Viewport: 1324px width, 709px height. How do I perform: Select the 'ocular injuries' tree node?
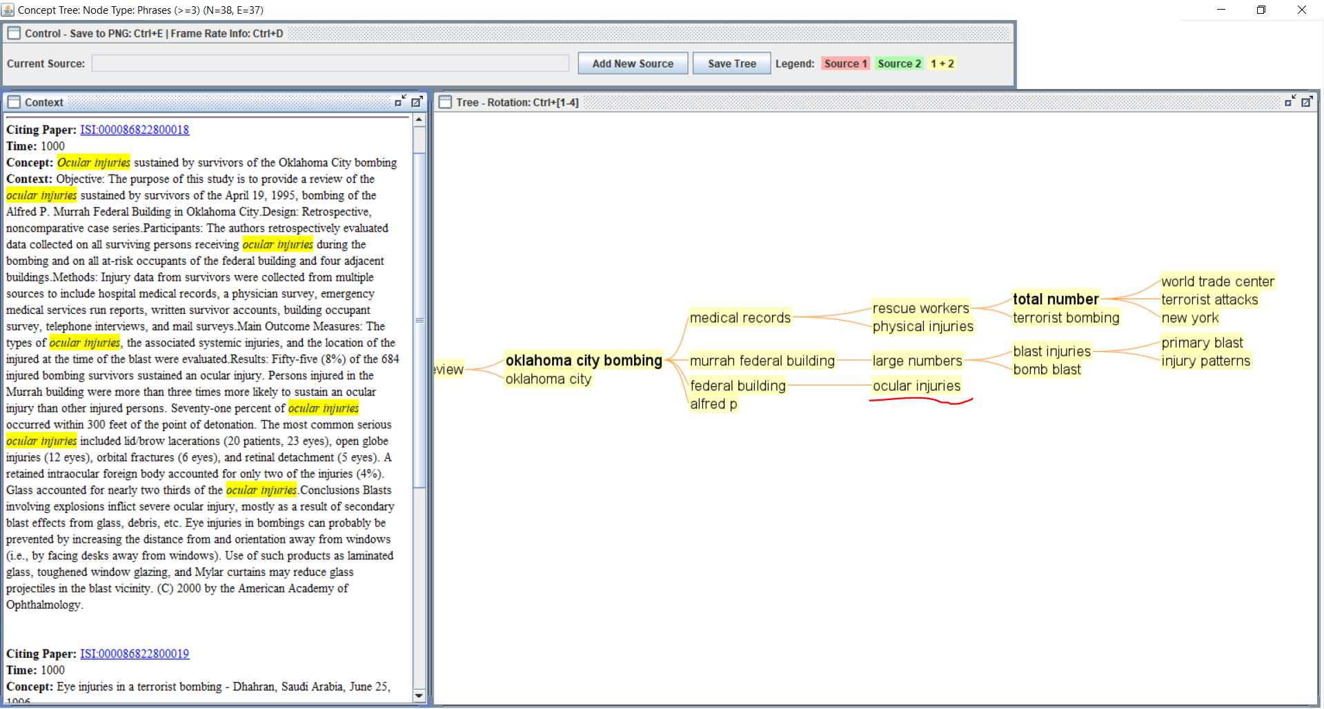916,386
